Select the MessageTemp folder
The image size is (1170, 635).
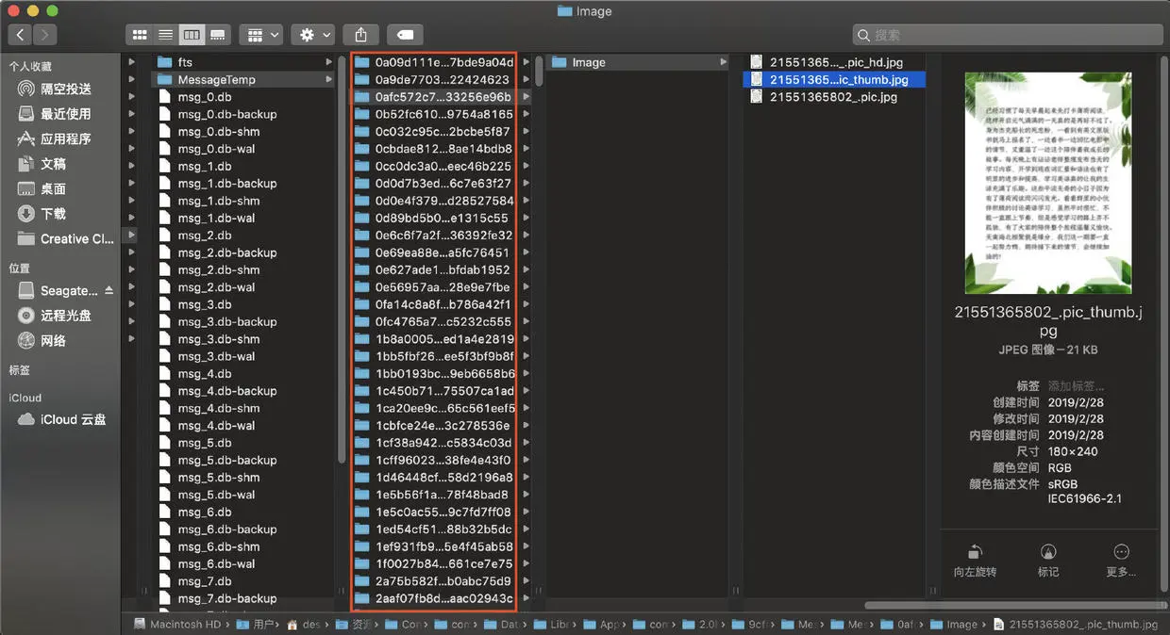point(243,79)
